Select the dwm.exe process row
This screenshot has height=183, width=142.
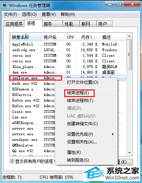[x=68, y=72]
